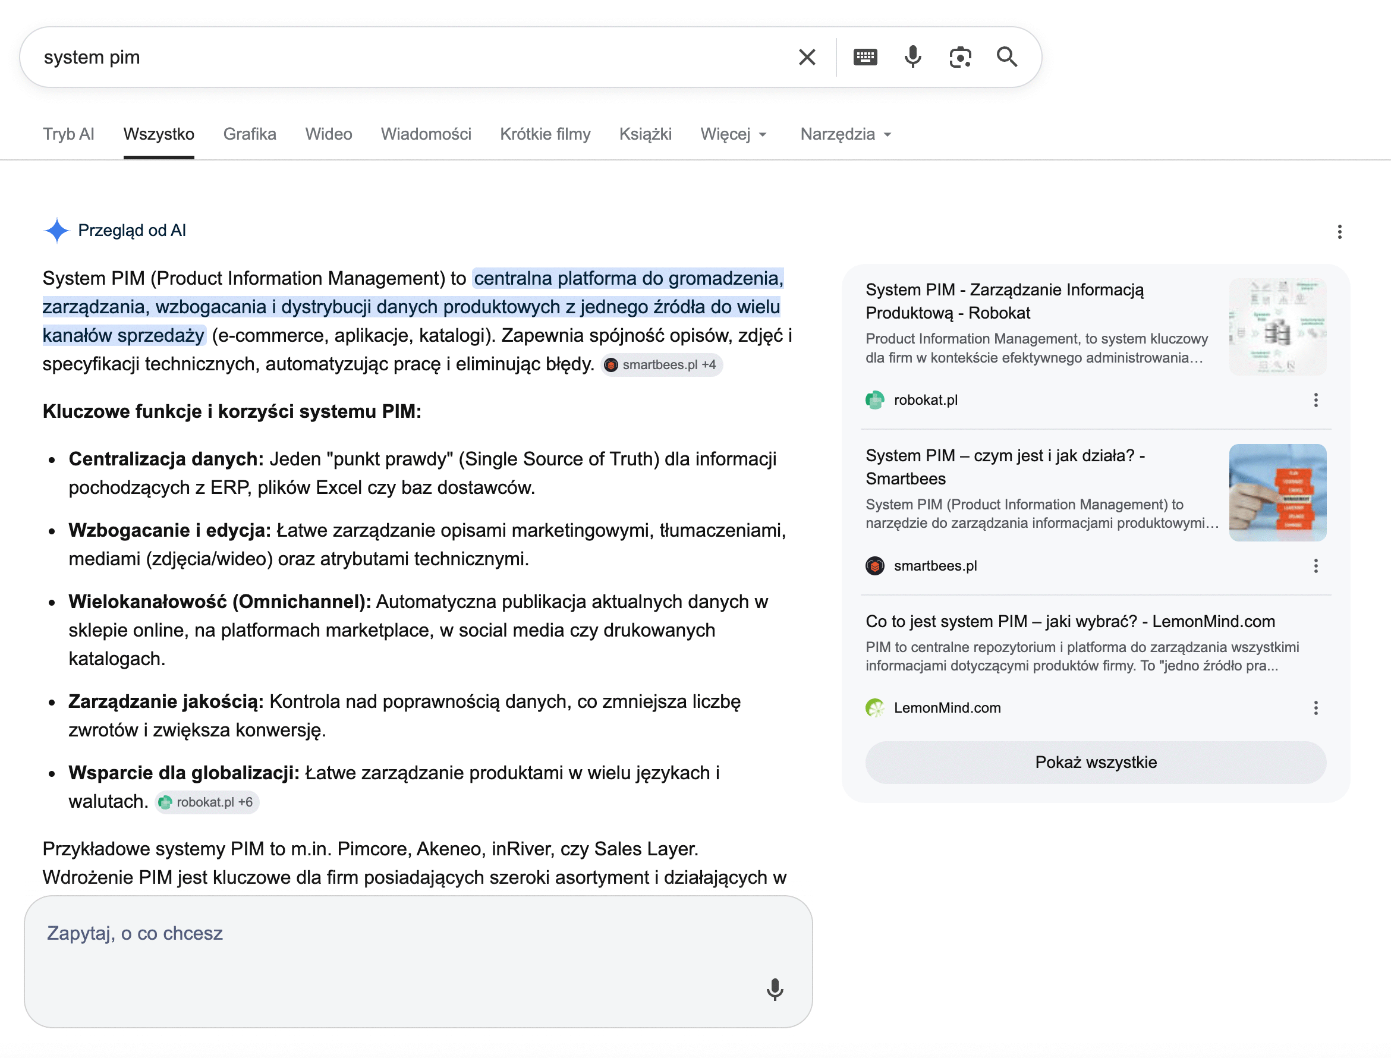Expand the Więcej dropdown
The height and width of the screenshot is (1058, 1391).
[x=734, y=134]
